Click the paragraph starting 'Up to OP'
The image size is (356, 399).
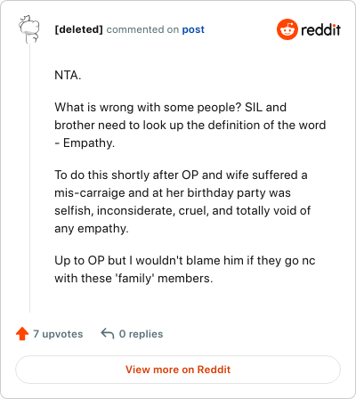(185, 269)
